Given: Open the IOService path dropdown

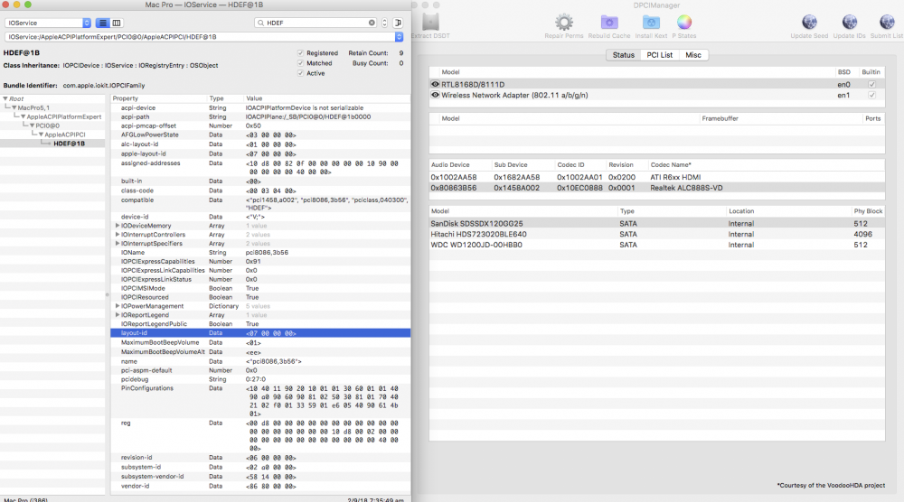Looking at the screenshot, I should click(x=399, y=37).
